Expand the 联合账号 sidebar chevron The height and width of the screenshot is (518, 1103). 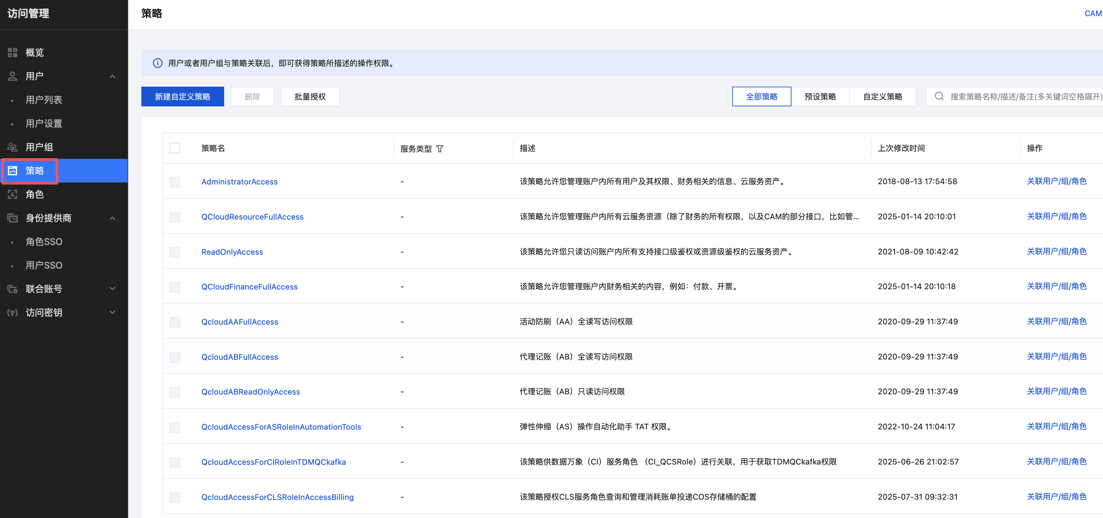click(x=112, y=289)
